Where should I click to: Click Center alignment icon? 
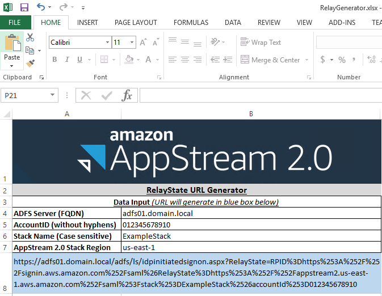(185, 60)
